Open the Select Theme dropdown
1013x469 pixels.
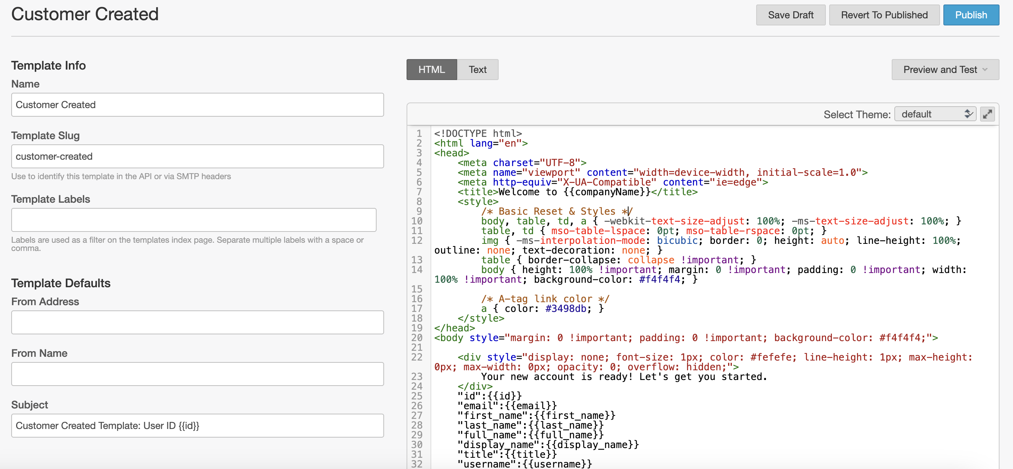click(x=935, y=114)
